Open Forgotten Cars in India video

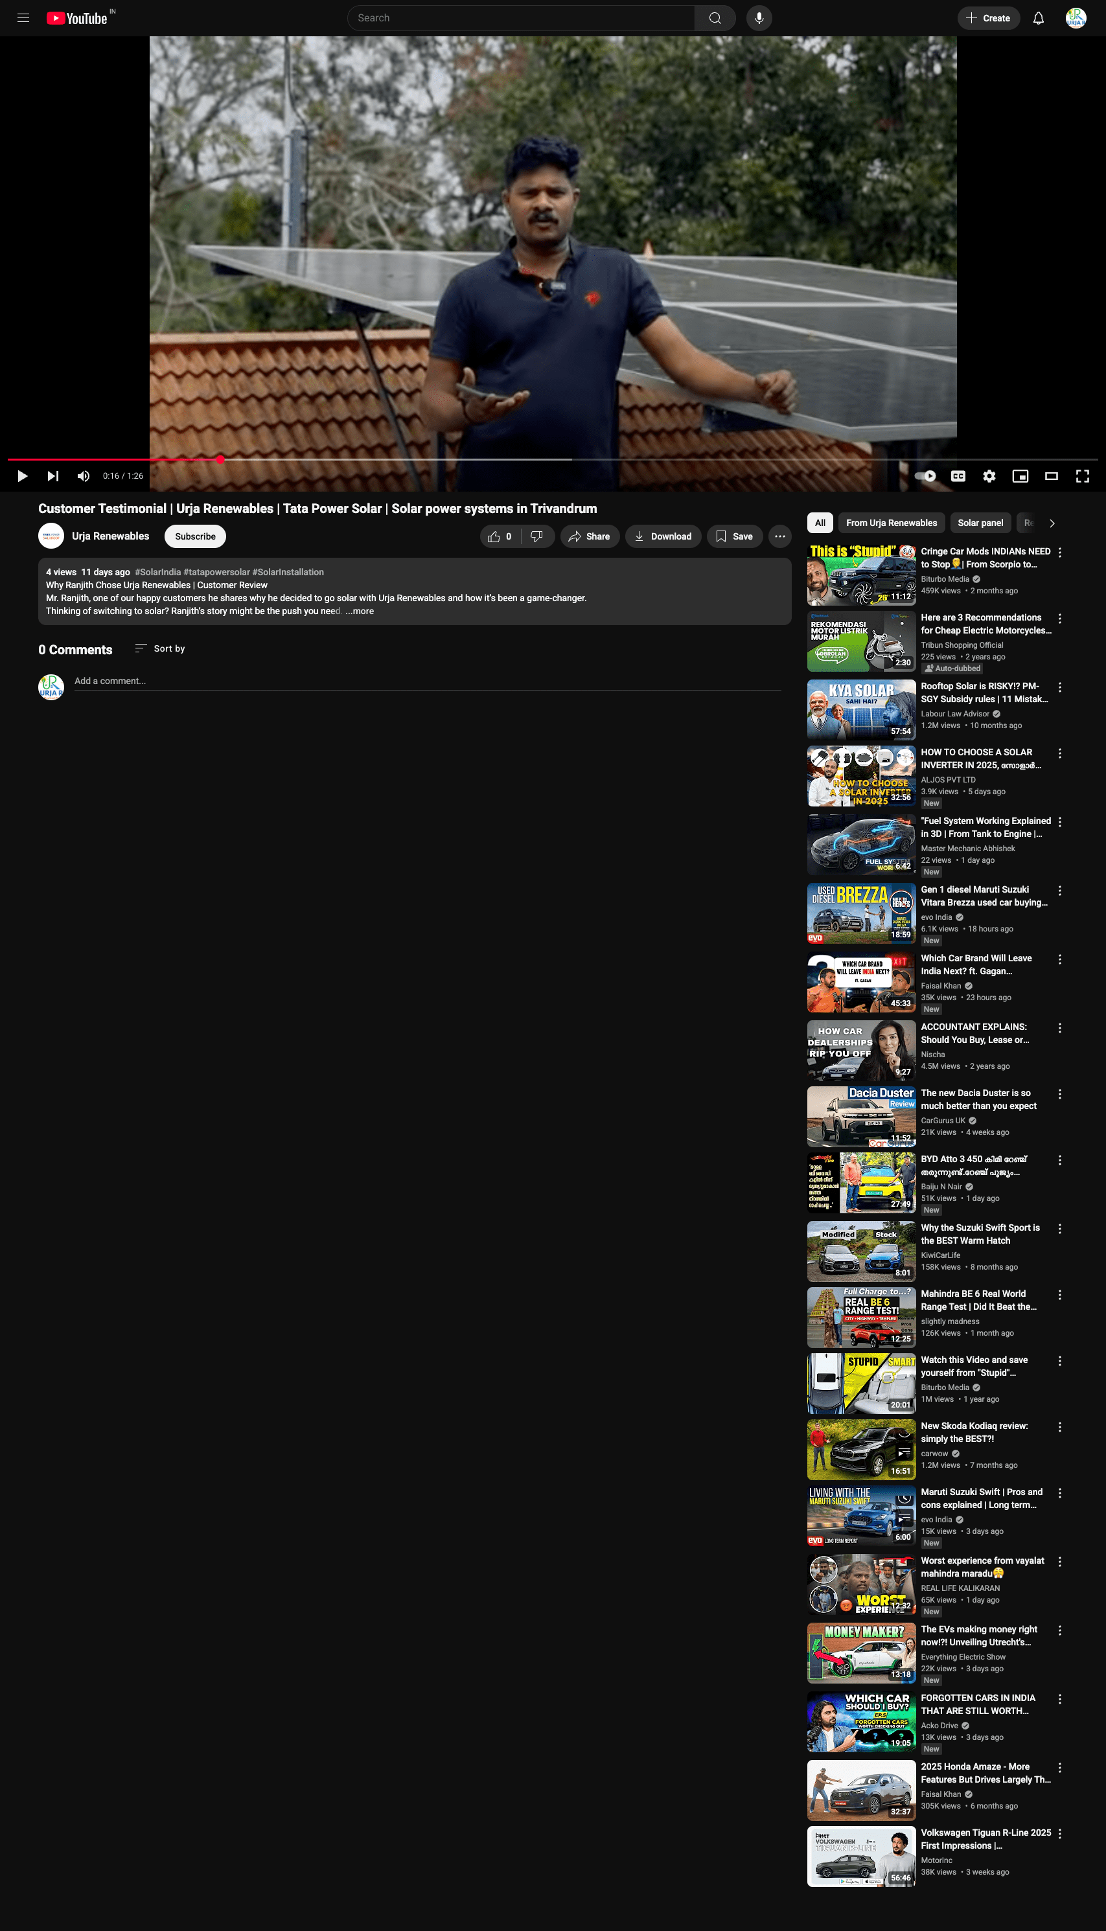tap(978, 1704)
